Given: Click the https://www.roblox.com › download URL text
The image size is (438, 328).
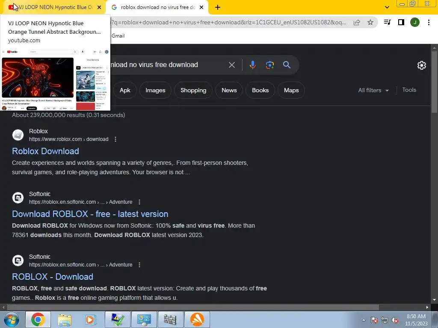Looking at the screenshot, I should (69, 139).
